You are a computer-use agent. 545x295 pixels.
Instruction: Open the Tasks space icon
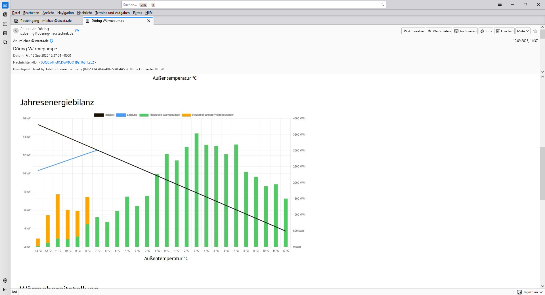[5, 33]
